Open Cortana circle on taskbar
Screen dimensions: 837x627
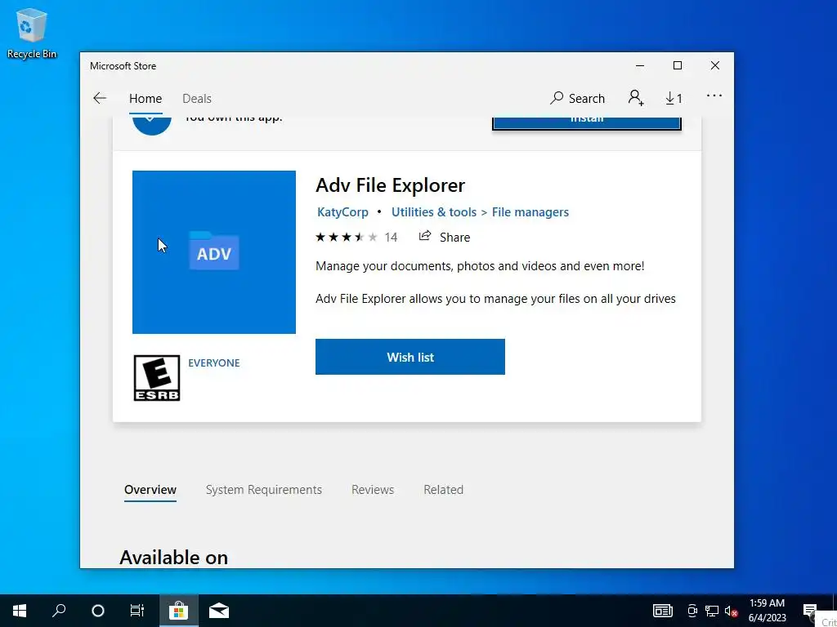point(98,611)
